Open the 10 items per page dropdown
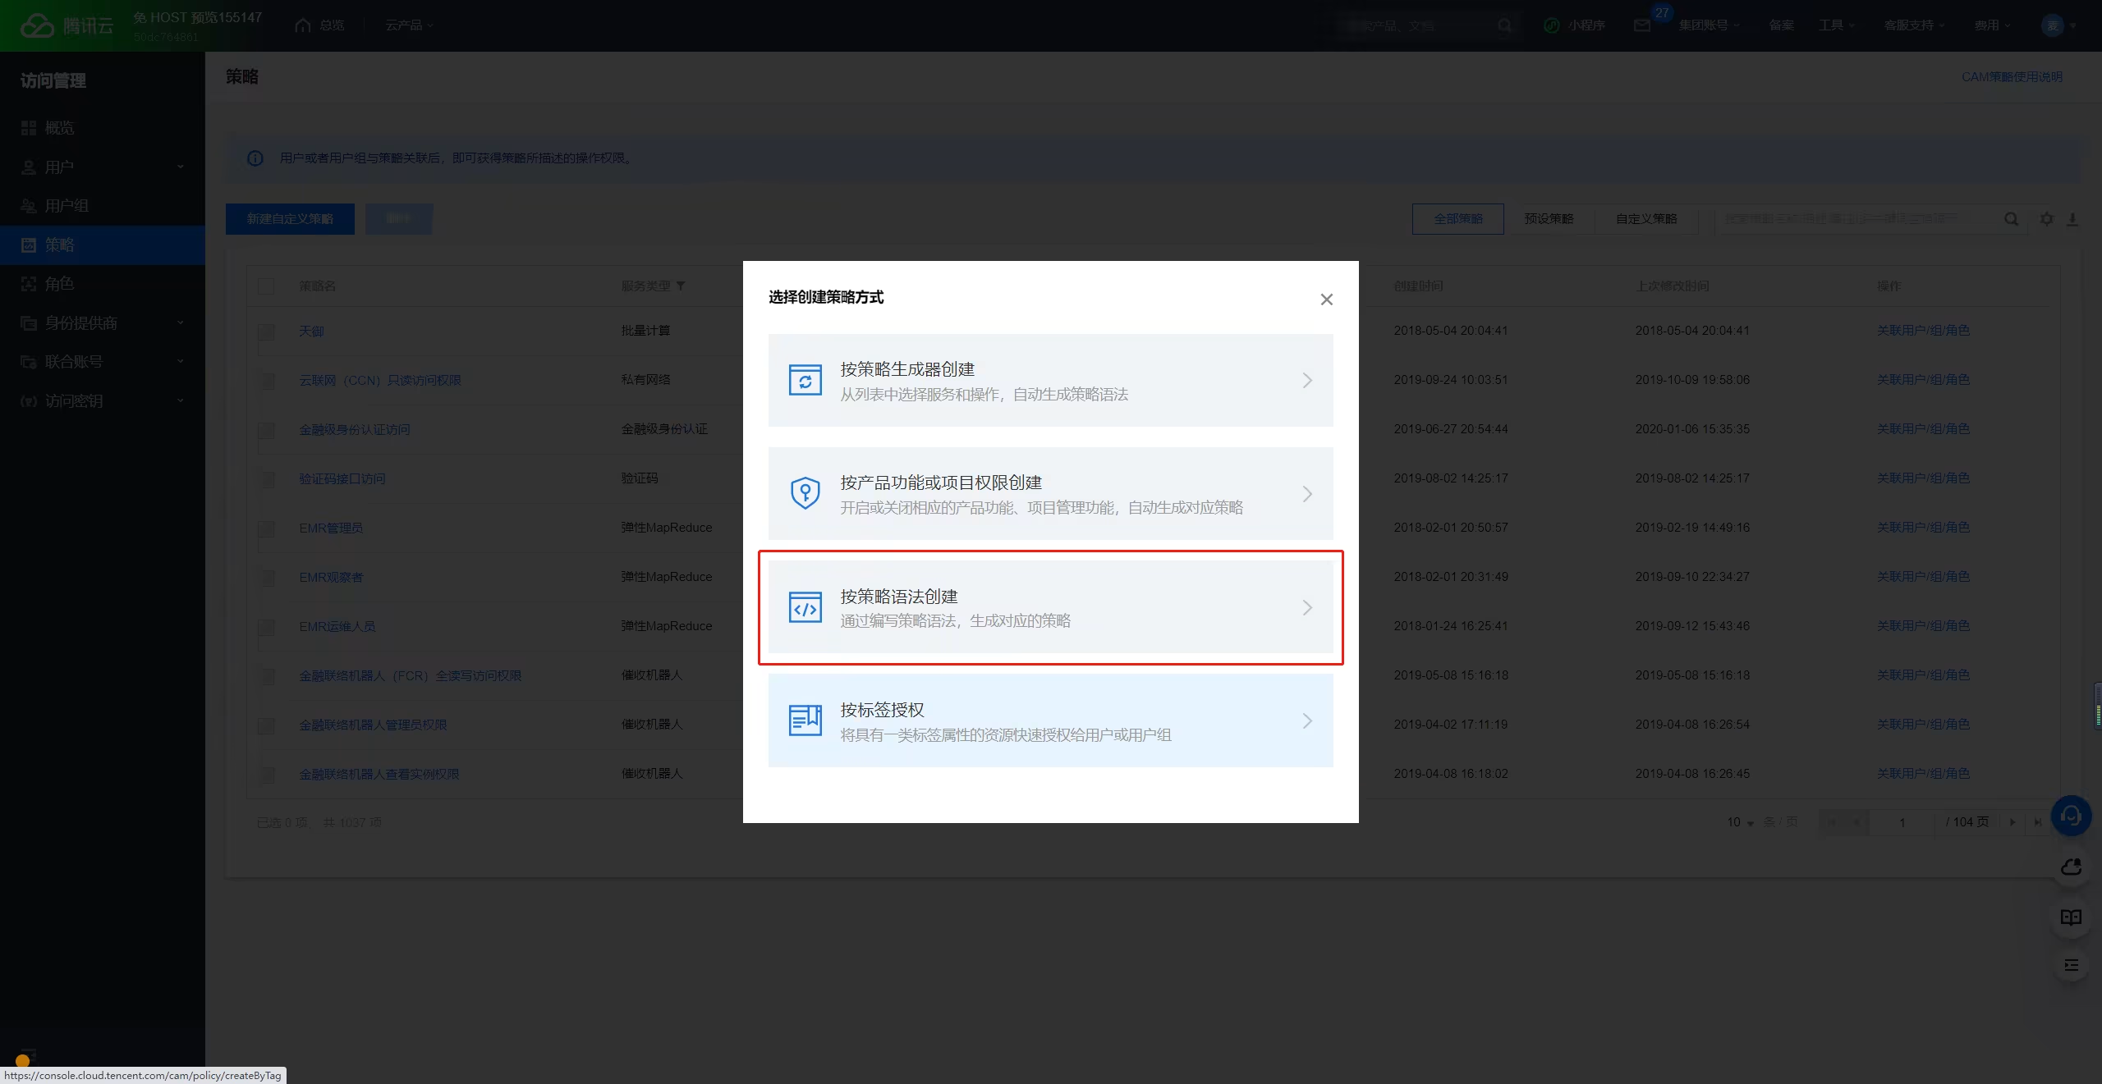 coord(1740,822)
